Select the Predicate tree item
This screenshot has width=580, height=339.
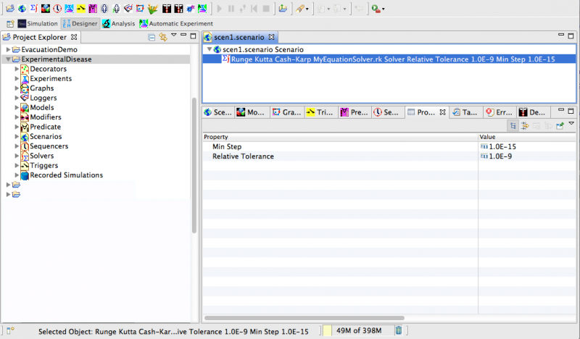[x=45, y=127]
